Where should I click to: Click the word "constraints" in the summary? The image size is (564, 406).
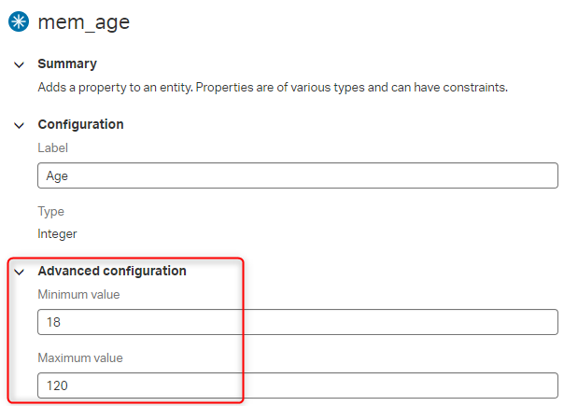click(x=474, y=88)
